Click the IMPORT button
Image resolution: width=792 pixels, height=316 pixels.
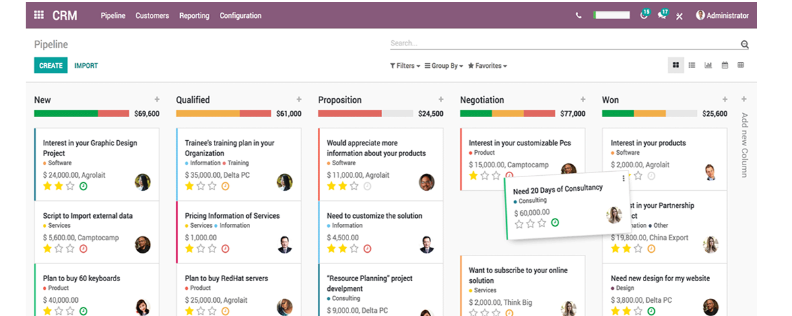pyautogui.click(x=86, y=66)
